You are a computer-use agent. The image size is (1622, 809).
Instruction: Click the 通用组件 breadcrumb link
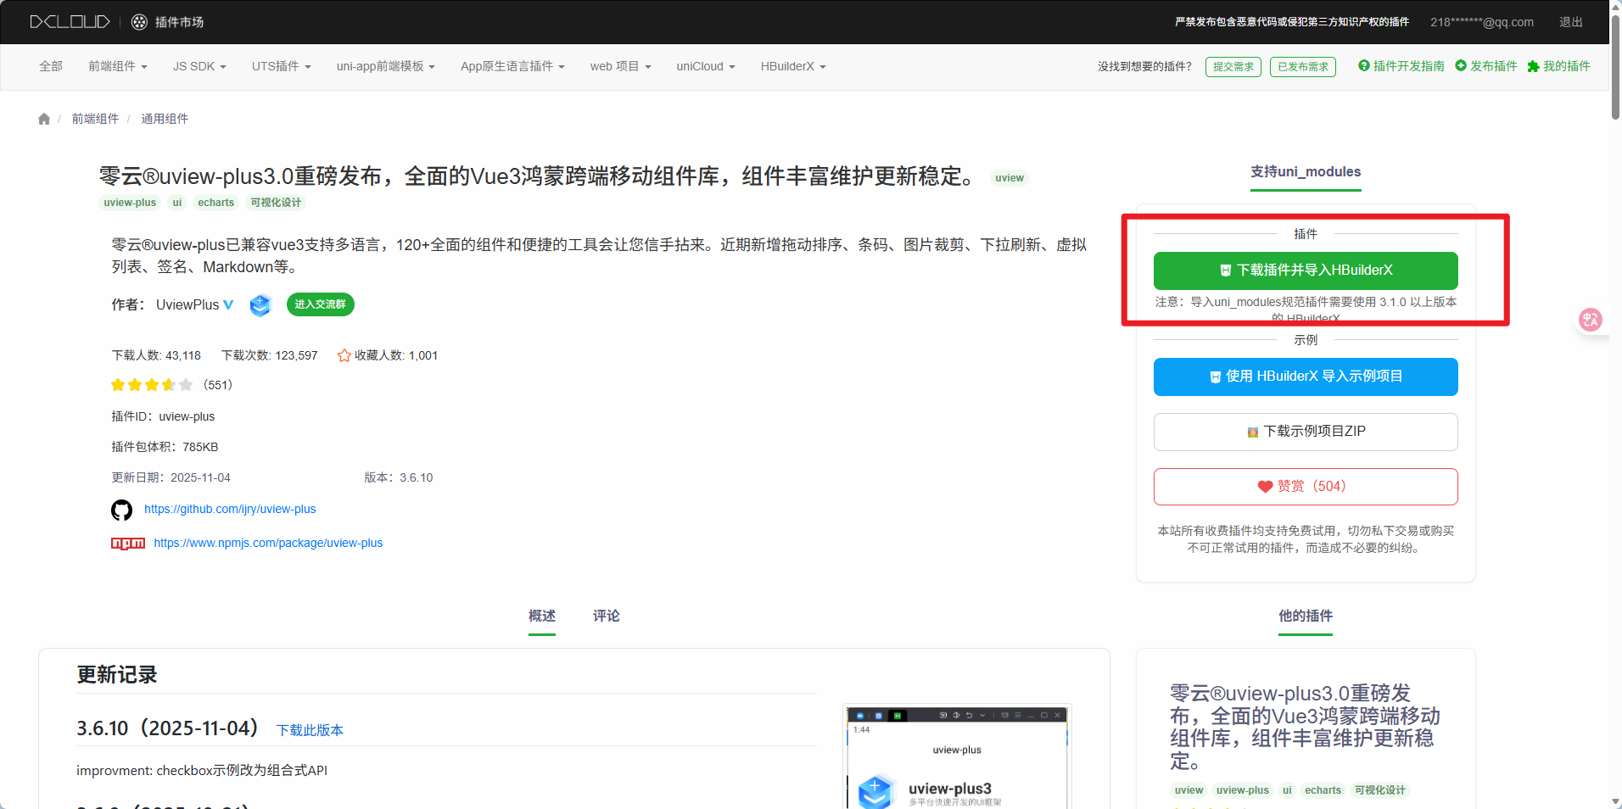[165, 119]
